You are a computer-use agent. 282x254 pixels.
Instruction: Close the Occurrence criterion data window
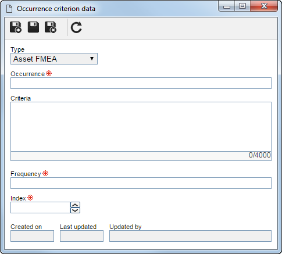(x=264, y=6)
